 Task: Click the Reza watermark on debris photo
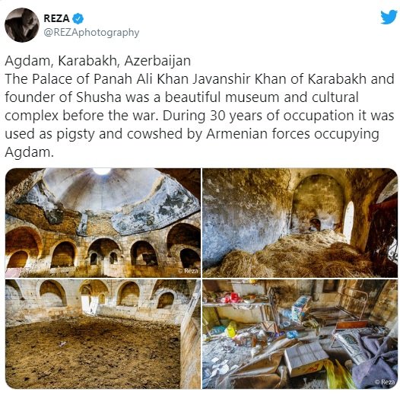click(386, 382)
